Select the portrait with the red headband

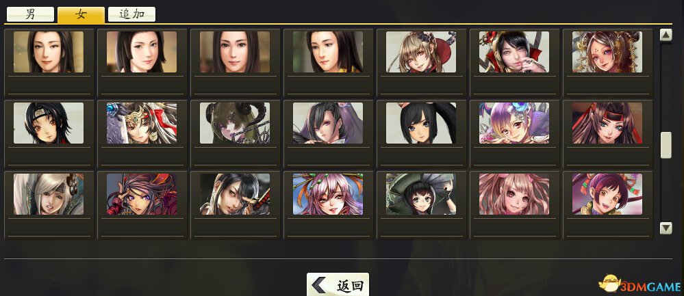[607, 123]
